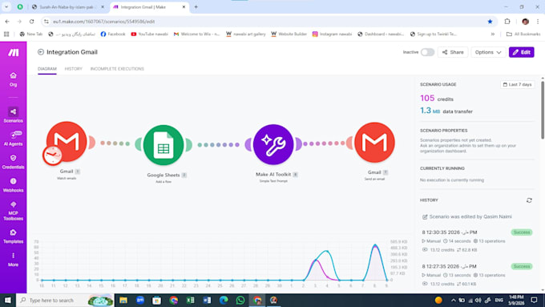Change the Last 7 days range
The image size is (545, 307).
pos(518,84)
